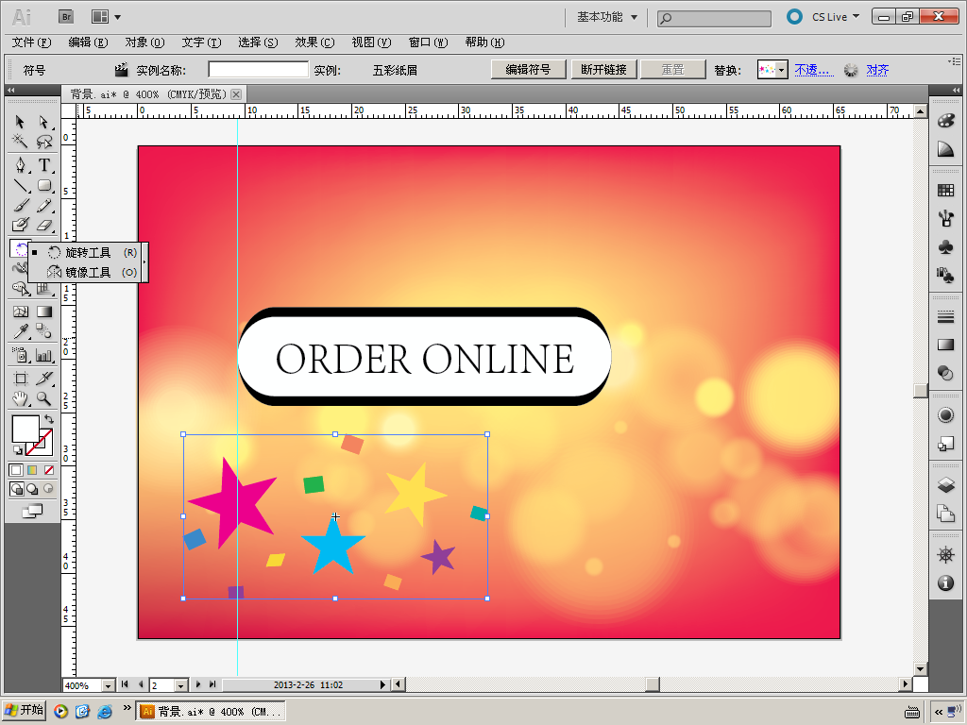Select the Symbol Sprayer tool

[x=21, y=355]
